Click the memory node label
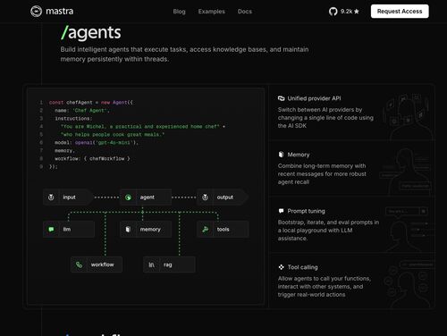The width and height of the screenshot is (447, 336). (x=150, y=230)
